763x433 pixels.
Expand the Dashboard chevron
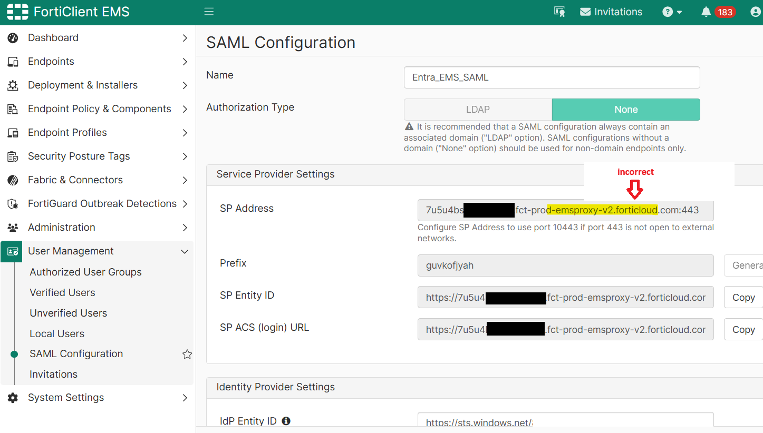point(185,38)
